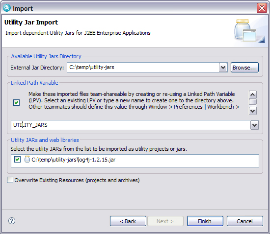Uncheck the log4j-1.2.15.jar checkbox
Screen dimensions: 270x234
[x=17, y=159]
